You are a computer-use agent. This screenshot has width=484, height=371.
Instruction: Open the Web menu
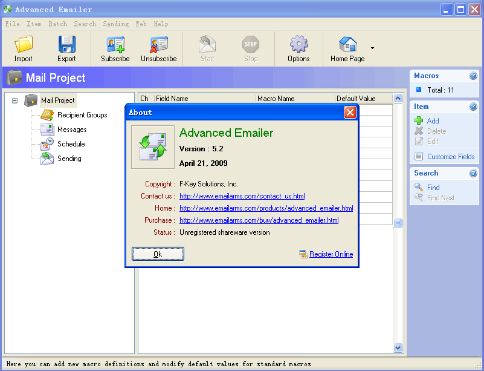(x=140, y=24)
